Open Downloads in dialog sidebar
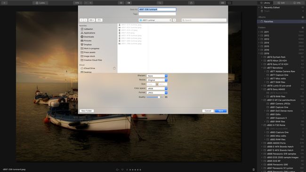 pyautogui.click(x=87, y=37)
